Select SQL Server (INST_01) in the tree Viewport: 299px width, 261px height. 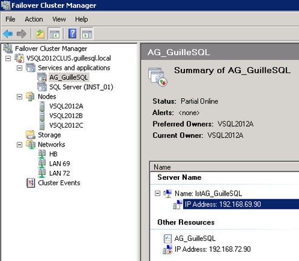coord(81,87)
